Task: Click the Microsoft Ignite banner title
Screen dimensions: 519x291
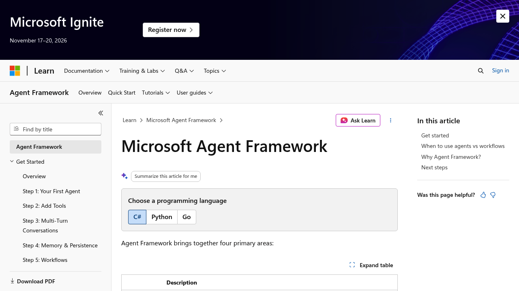Action: [x=57, y=22]
